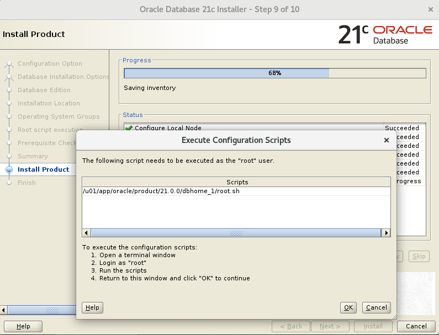Click the Scripts column header
This screenshot has height=335, width=439.
pos(236,182)
